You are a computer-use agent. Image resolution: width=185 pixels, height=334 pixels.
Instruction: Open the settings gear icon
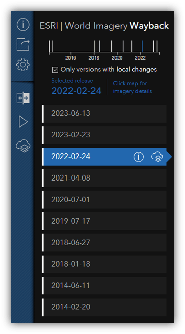pos(23,65)
